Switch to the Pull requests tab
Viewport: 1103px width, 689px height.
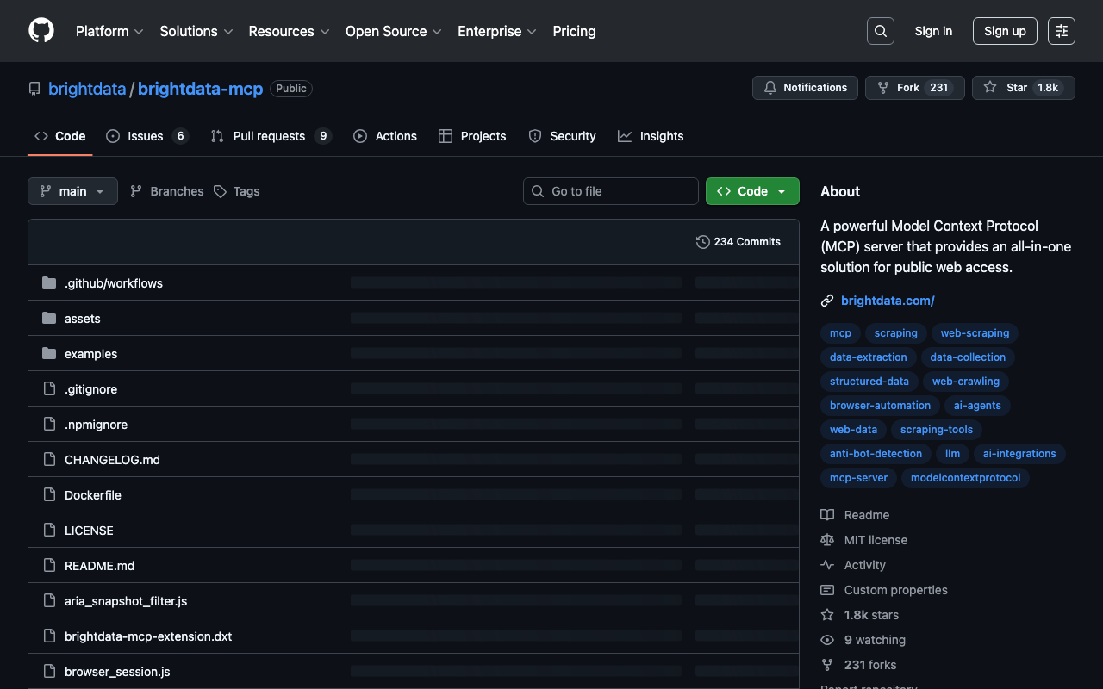[x=269, y=136]
